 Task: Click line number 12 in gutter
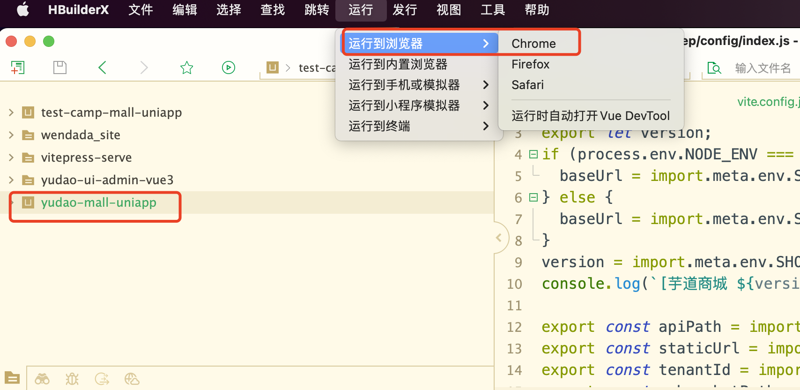point(514,327)
